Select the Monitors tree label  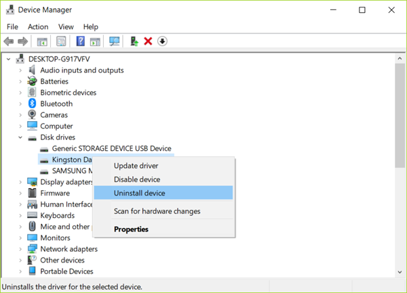click(56, 238)
